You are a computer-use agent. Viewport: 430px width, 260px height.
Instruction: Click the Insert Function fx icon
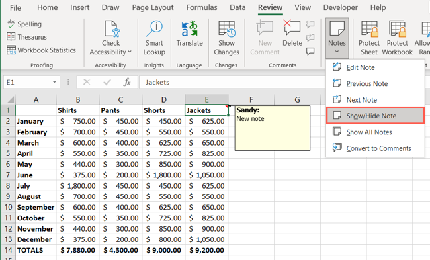(x=127, y=82)
